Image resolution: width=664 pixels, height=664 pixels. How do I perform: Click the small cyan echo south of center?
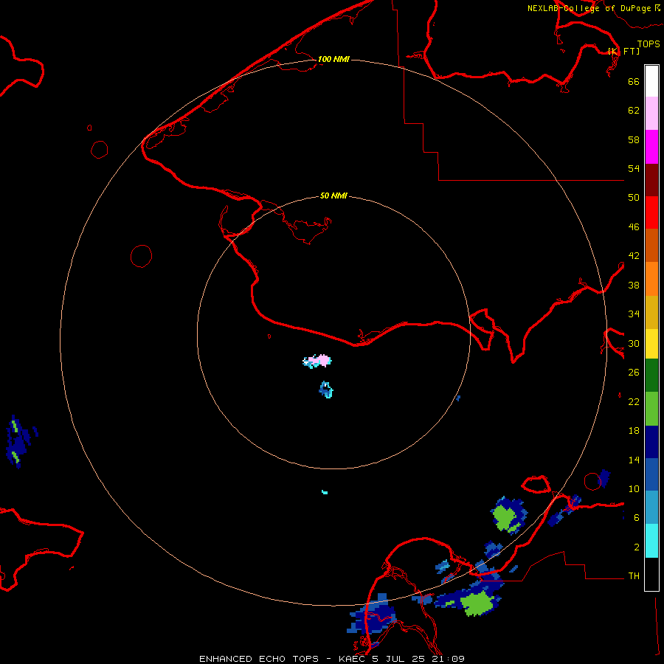pyautogui.click(x=325, y=492)
